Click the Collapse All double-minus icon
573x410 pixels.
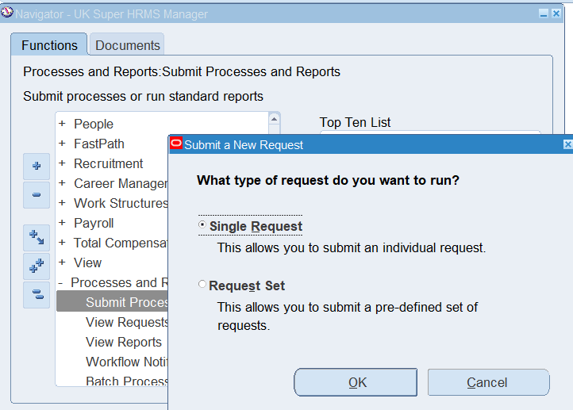click(x=37, y=294)
